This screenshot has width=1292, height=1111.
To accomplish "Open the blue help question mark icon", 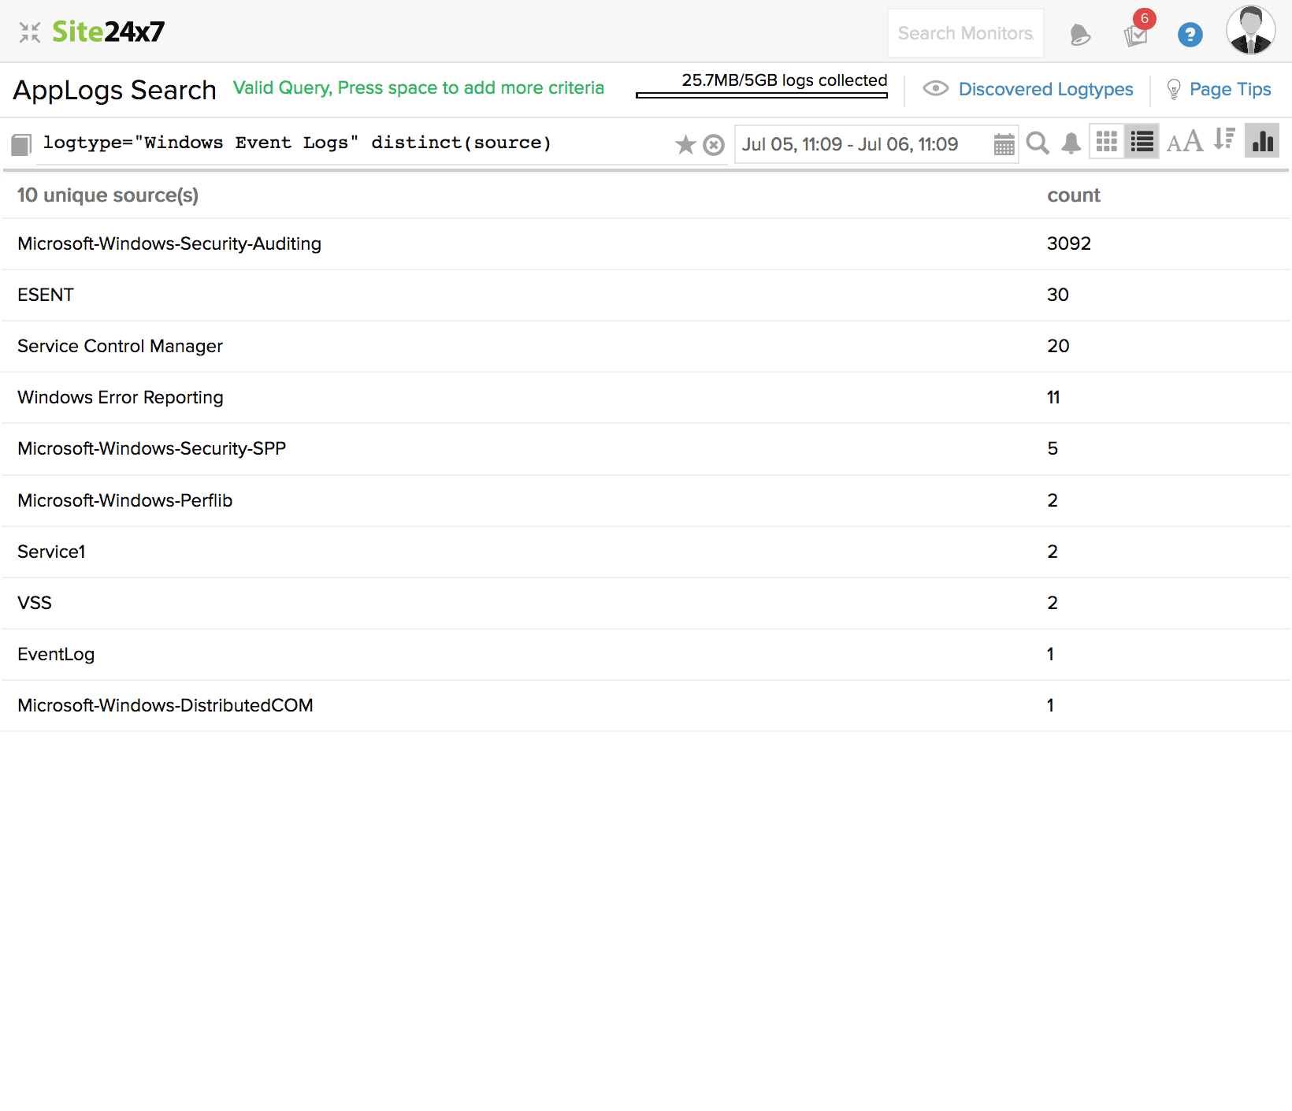I will 1190,35.
